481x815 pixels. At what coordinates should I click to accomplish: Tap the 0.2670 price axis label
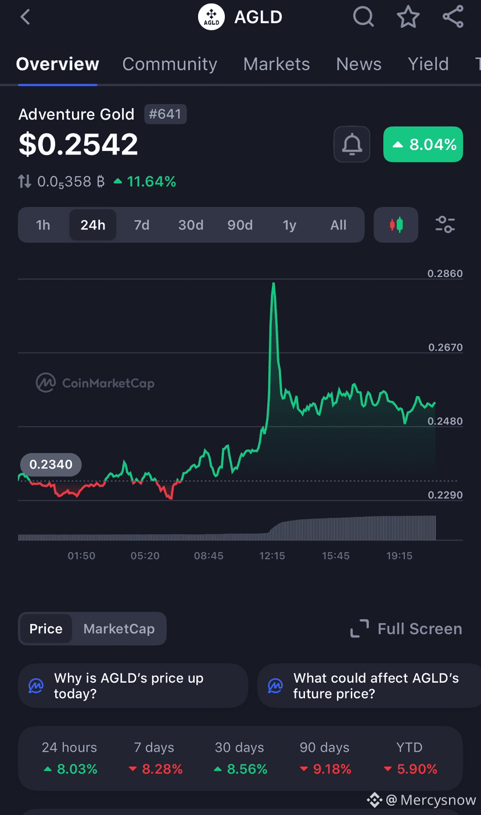446,347
